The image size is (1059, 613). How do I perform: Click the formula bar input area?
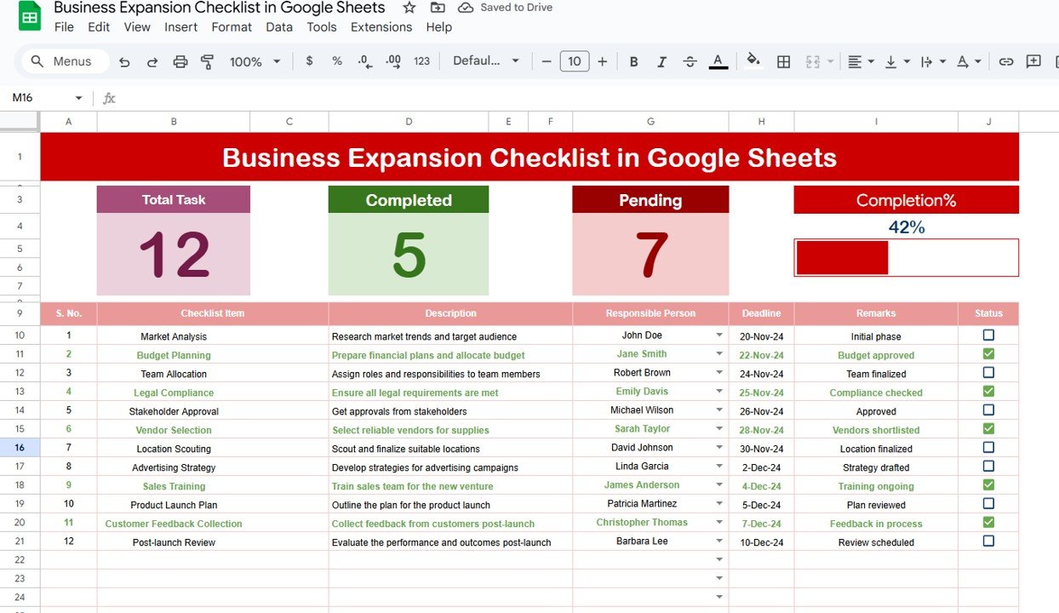[587, 98]
